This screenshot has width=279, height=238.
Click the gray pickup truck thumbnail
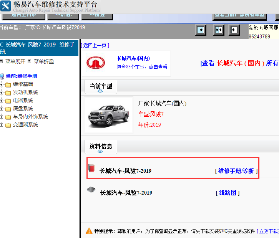(x=108, y=115)
